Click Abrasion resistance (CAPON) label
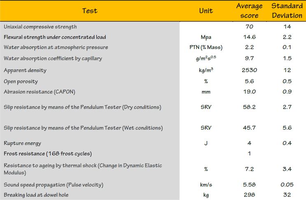This screenshot has height=200, width=306. tap(40, 92)
